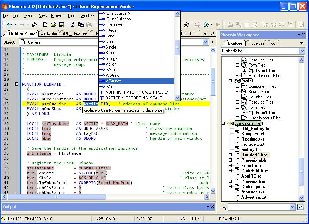Select IUnknown in the autocomplete list
The width and height of the screenshot is (309, 224).
pos(136,25)
